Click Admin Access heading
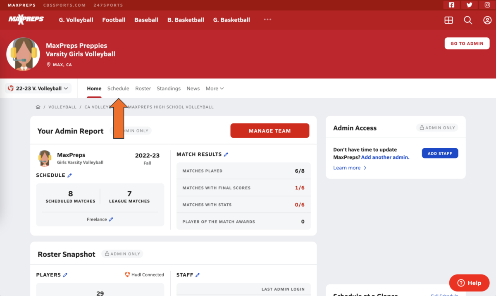This screenshot has width=496, height=296. (x=355, y=128)
